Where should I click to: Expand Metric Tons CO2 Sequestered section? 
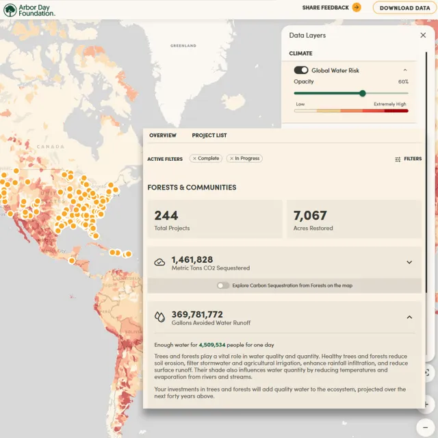tap(409, 262)
